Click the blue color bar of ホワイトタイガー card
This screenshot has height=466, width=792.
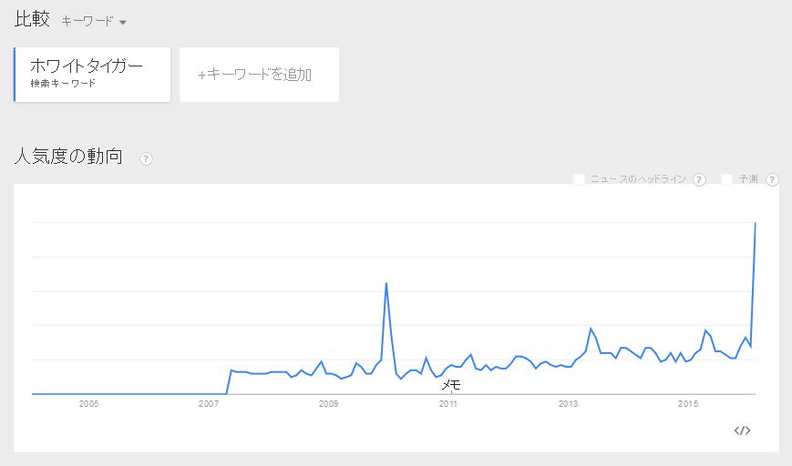(x=15, y=75)
